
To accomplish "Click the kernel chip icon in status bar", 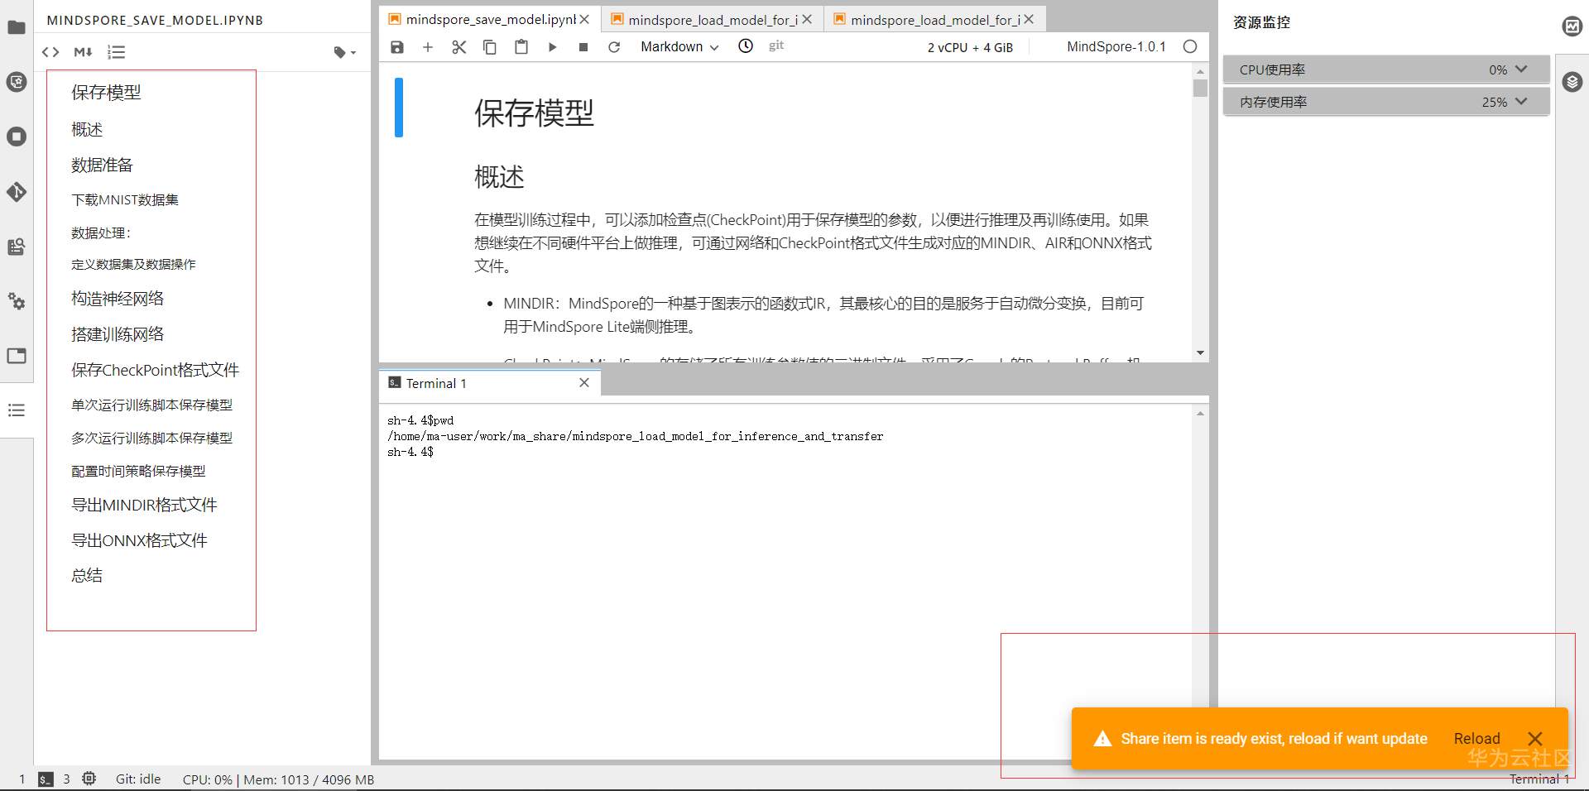I will (x=89, y=779).
